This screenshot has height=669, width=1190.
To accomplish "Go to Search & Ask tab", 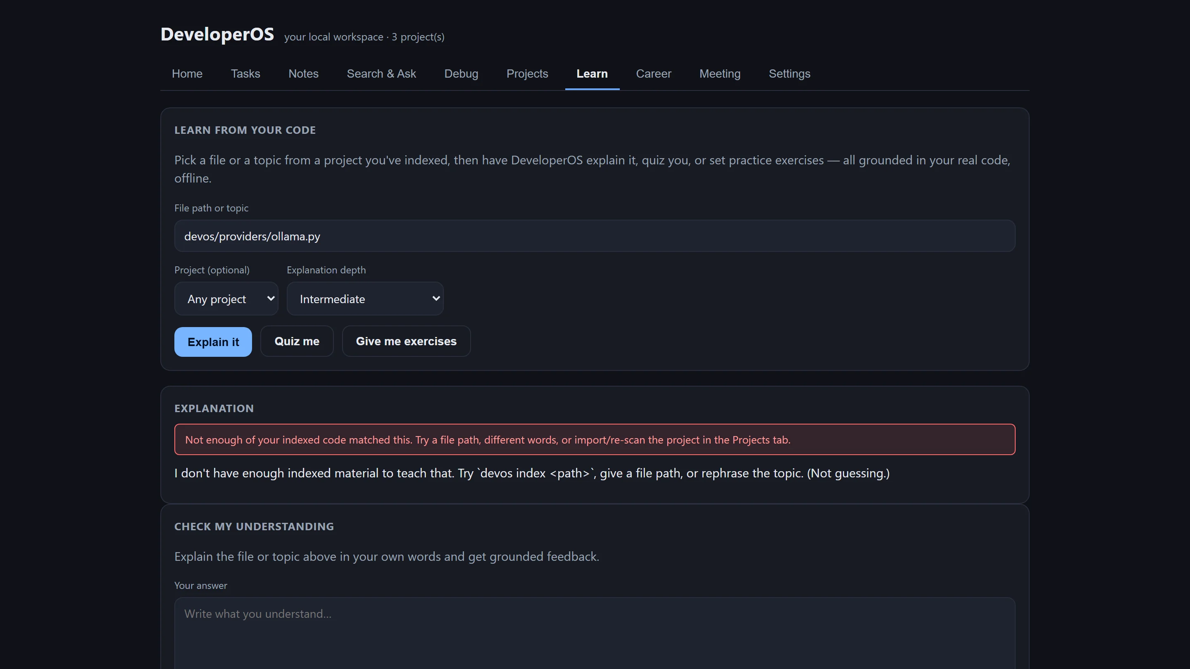I will (x=381, y=74).
